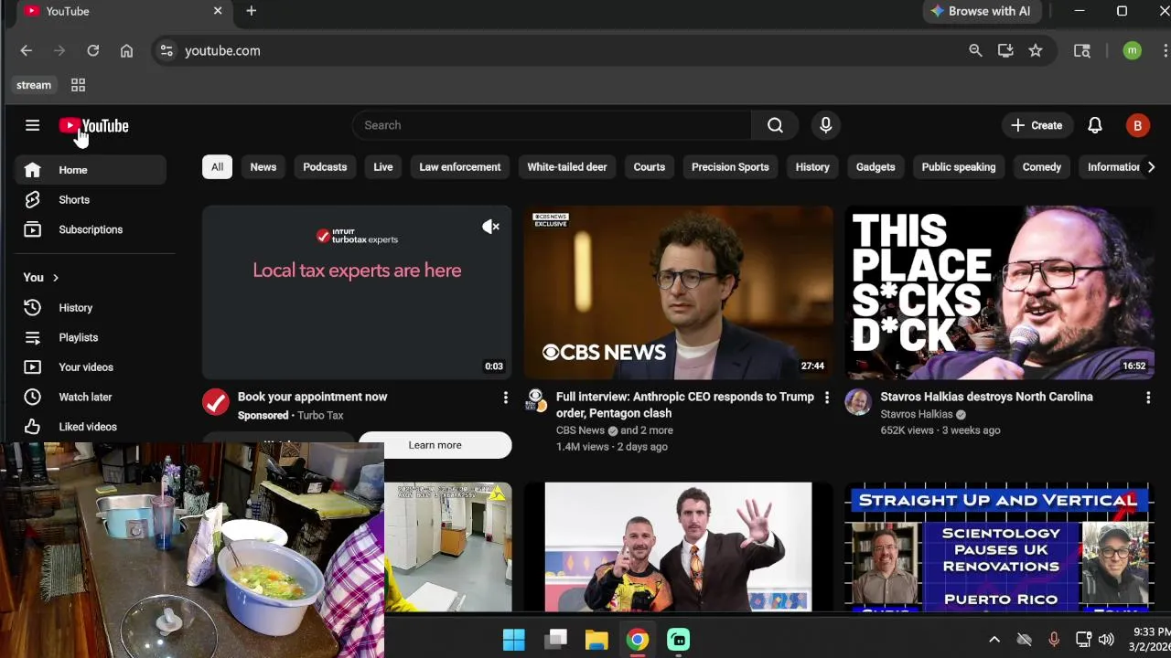1171x658 pixels.
Task: Open Chrome side panel icon
Action: click(1082, 51)
